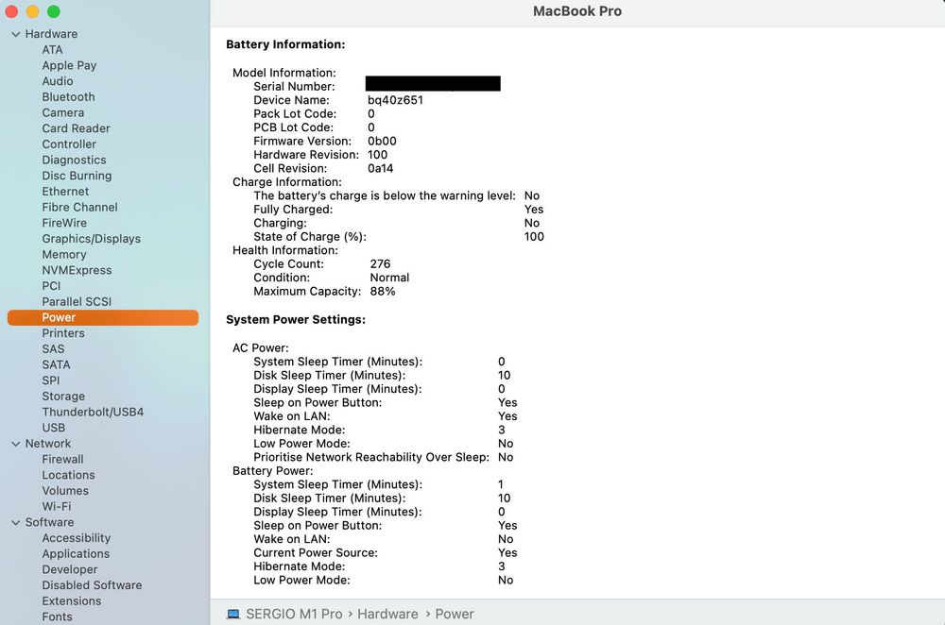Viewport: 945px width, 625px height.
Task: Open the SATA entry
Action: (x=56, y=364)
